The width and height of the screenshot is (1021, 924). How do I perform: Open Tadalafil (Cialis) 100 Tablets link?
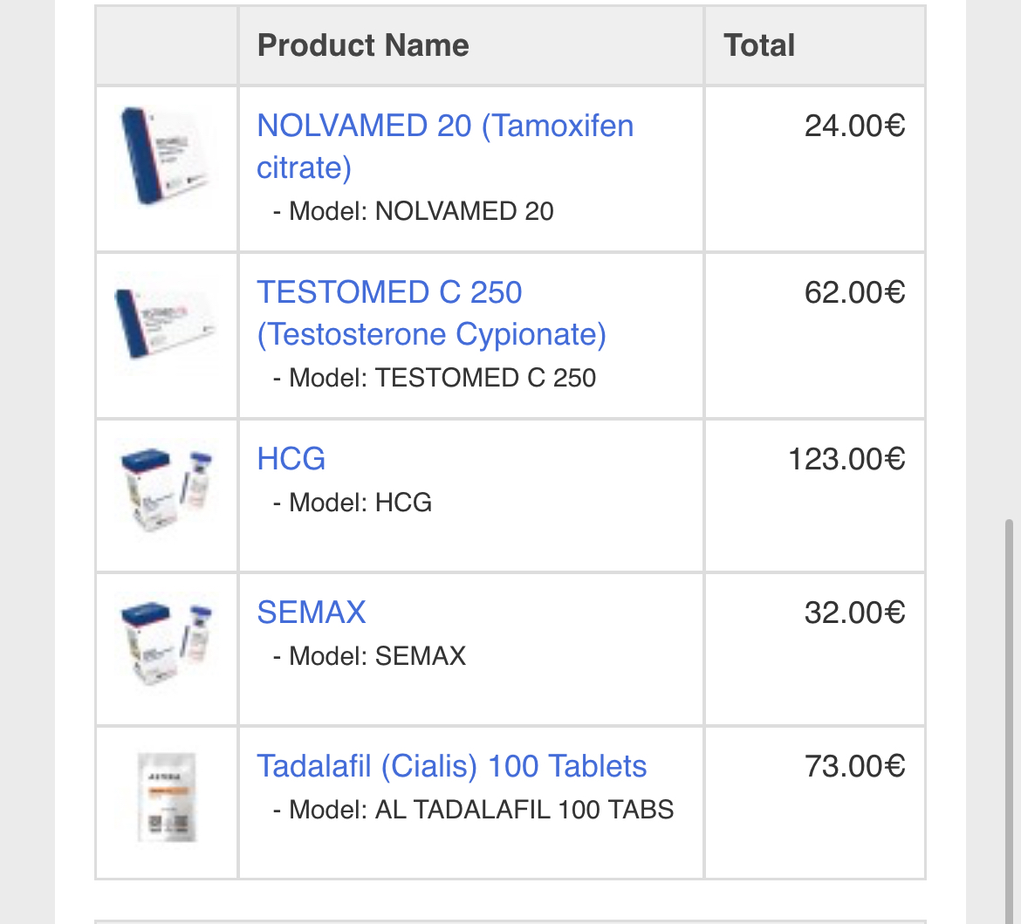pos(451,766)
